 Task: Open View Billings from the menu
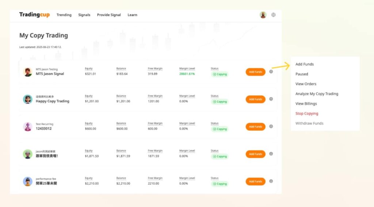click(306, 103)
